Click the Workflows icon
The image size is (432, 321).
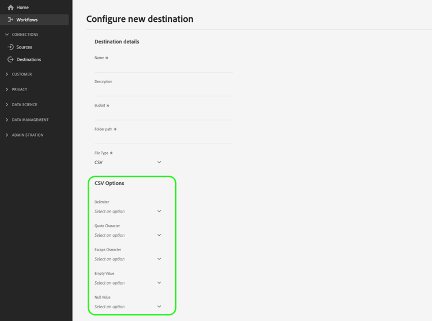(x=10, y=20)
